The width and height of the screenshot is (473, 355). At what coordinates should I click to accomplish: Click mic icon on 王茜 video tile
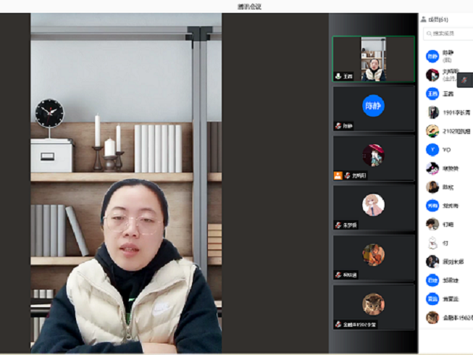pyautogui.click(x=338, y=76)
